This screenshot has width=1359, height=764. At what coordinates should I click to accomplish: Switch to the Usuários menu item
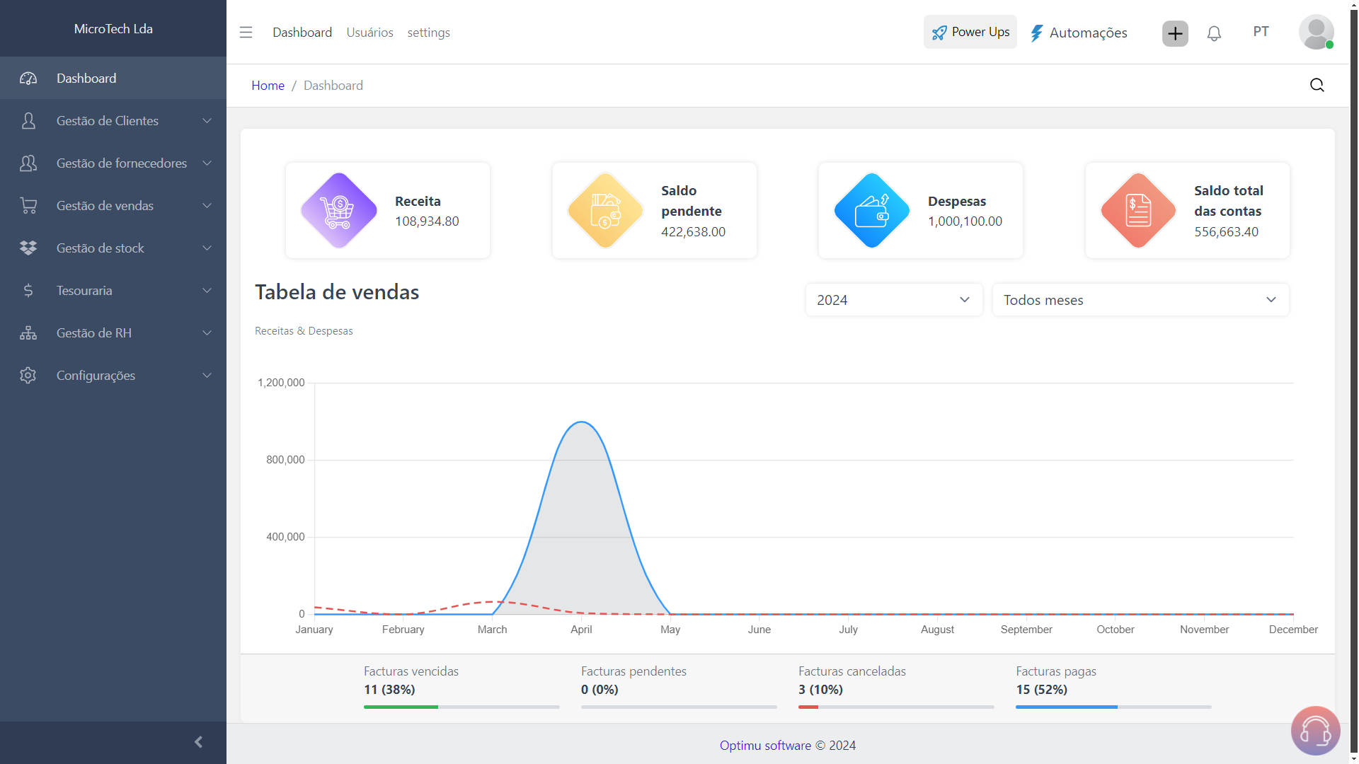point(369,32)
